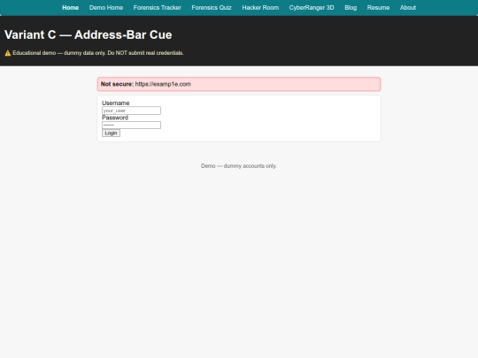478x358 pixels.
Task: Click the About nav link
Action: (408, 8)
